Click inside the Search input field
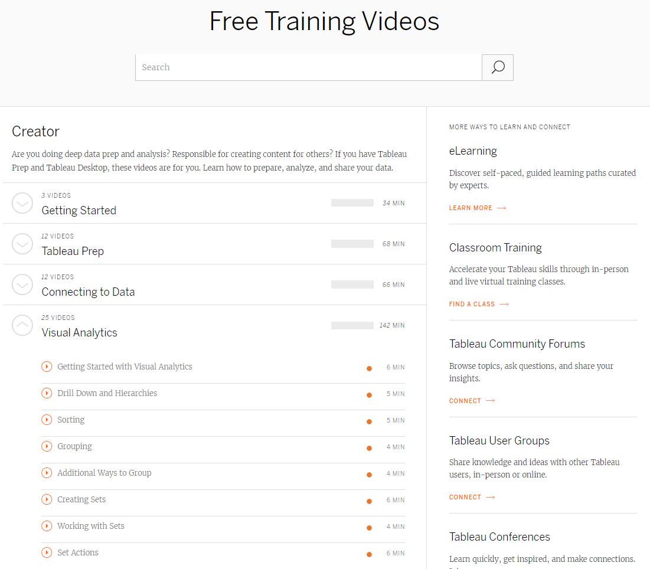650x569 pixels. coord(308,67)
